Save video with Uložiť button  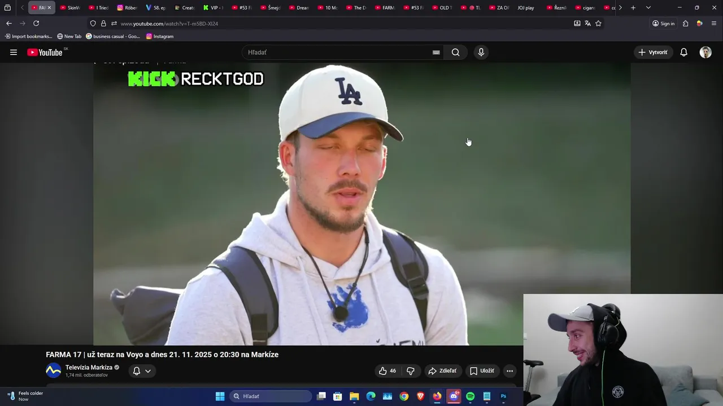point(482,371)
